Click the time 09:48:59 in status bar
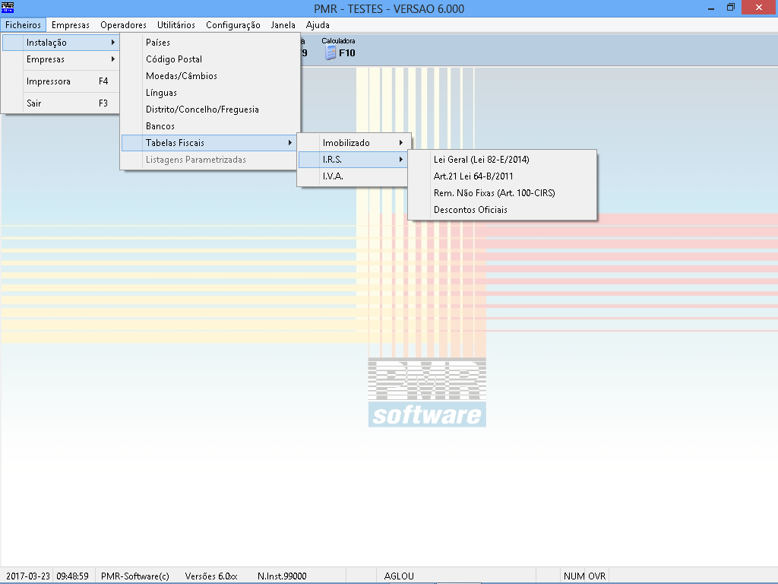This screenshot has width=778, height=584. [x=72, y=576]
